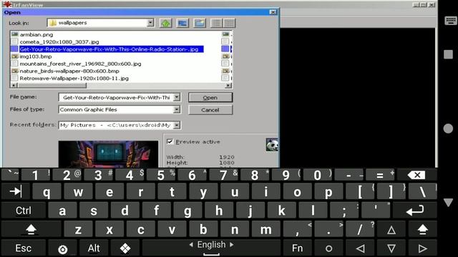458x257 pixels.
Task: Tap the q key
Action: [x=47, y=192]
